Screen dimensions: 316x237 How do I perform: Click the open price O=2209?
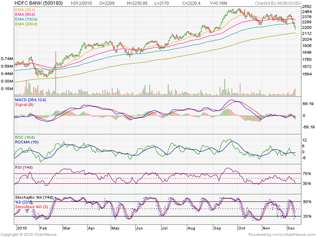pyautogui.click(x=107, y=3)
